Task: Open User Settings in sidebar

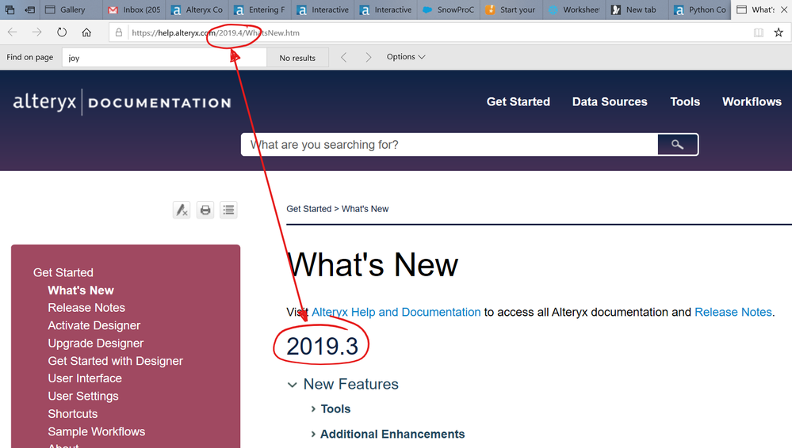Action: coord(82,396)
